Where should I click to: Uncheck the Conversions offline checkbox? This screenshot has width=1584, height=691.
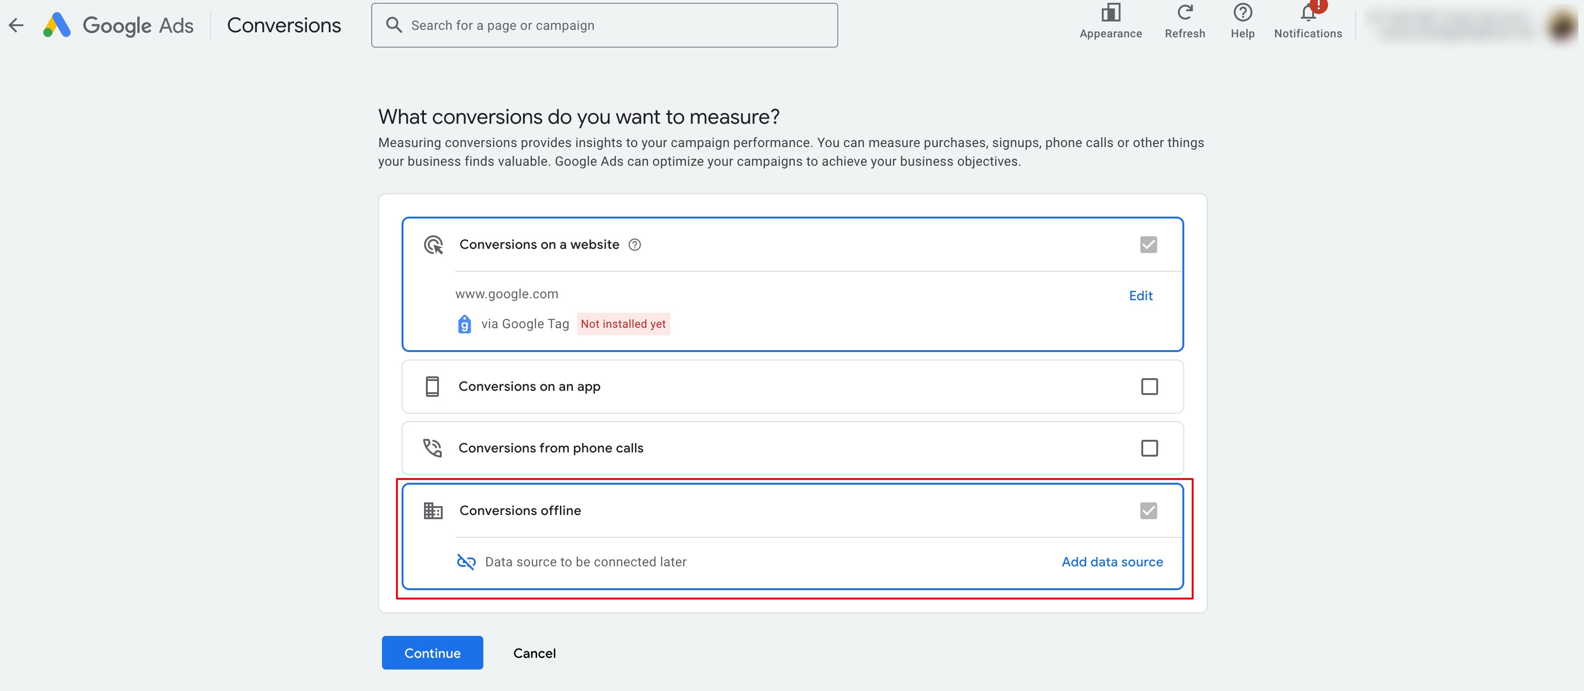(1148, 511)
